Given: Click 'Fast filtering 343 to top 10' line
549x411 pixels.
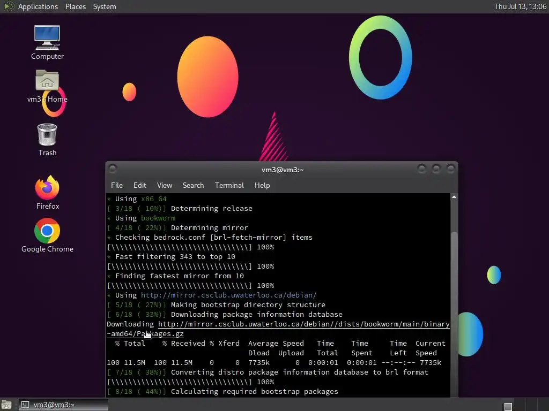Looking at the screenshot, I should pos(175,257).
